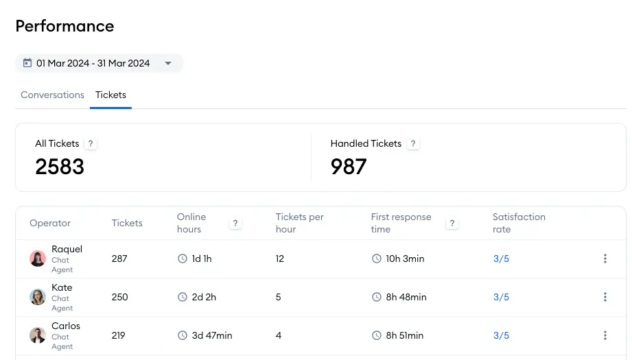This screenshot has width=632, height=360.
Task: Open the First response time help icon
Action: coord(452,223)
